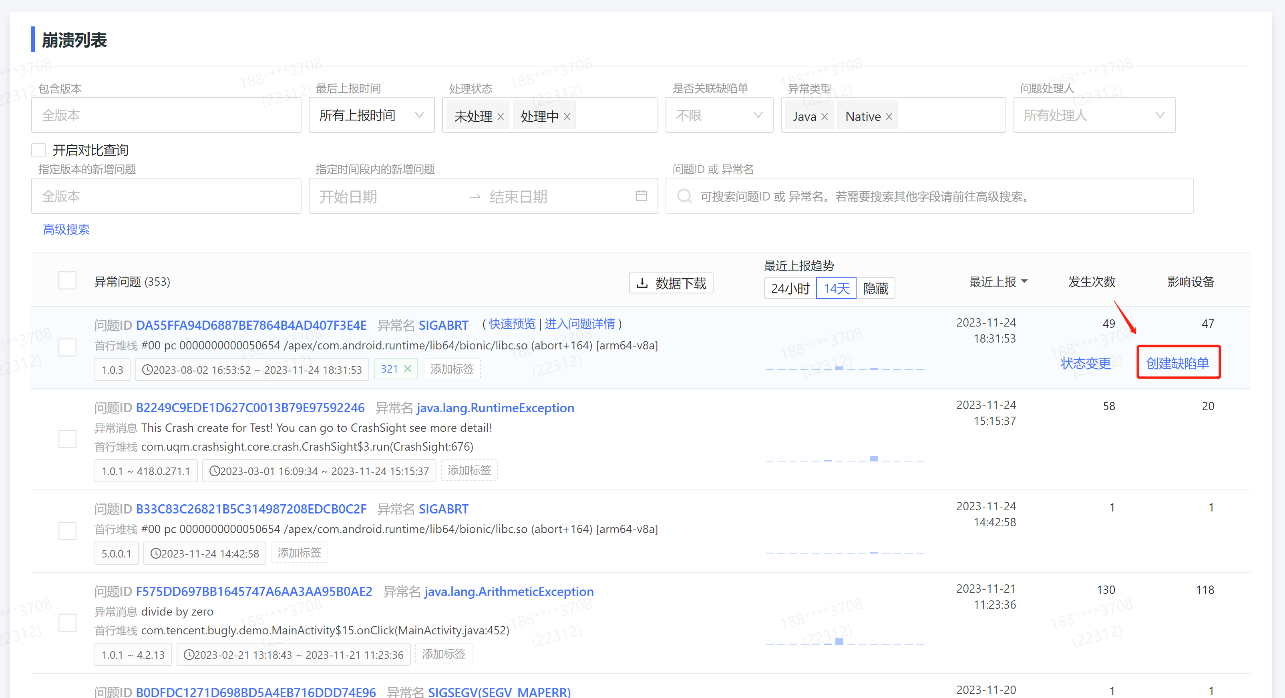Viewport: 1285px width, 698px height.
Task: Click SIGSEGV(SEGV_MAPERR) exception name
Action: click(x=499, y=692)
